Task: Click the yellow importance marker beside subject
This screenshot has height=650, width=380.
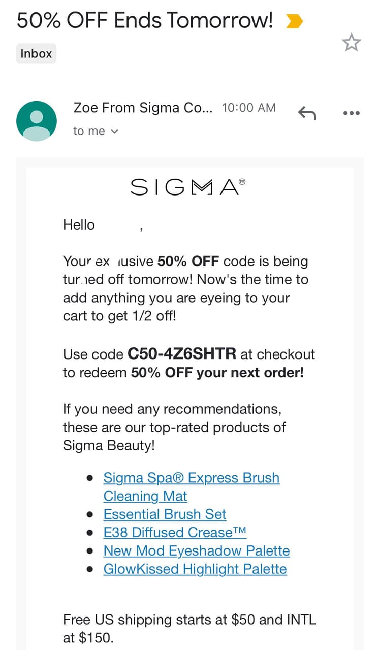Action: click(x=295, y=21)
